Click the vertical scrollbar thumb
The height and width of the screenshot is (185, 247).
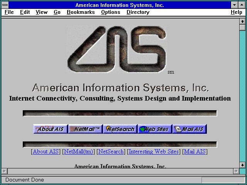pos(242,27)
